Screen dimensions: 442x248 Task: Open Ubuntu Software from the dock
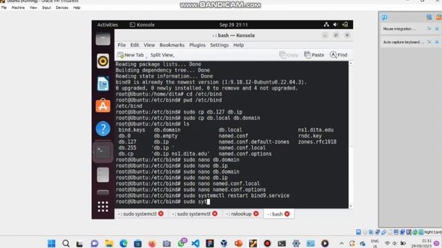click(x=103, y=105)
